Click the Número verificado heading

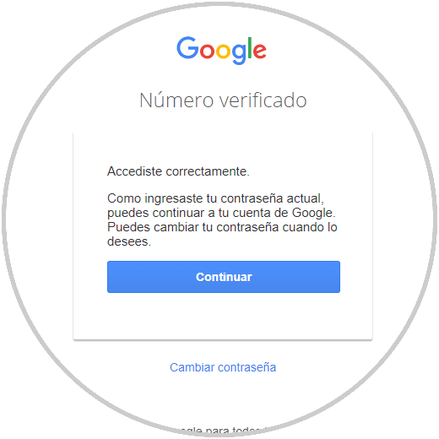coord(223,100)
